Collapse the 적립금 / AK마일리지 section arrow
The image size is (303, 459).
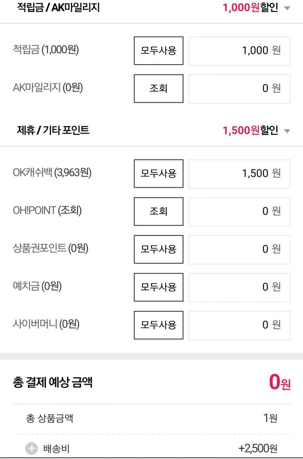tap(287, 8)
